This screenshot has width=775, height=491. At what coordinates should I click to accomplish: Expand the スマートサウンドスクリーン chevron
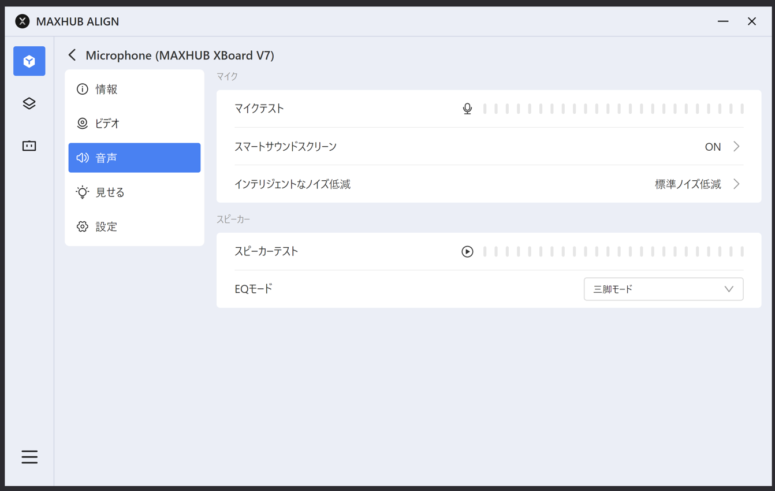(736, 146)
